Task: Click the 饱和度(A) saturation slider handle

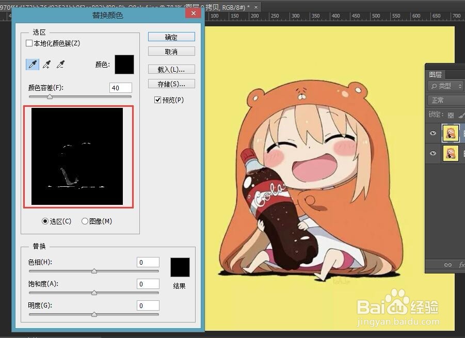Action: [94, 293]
